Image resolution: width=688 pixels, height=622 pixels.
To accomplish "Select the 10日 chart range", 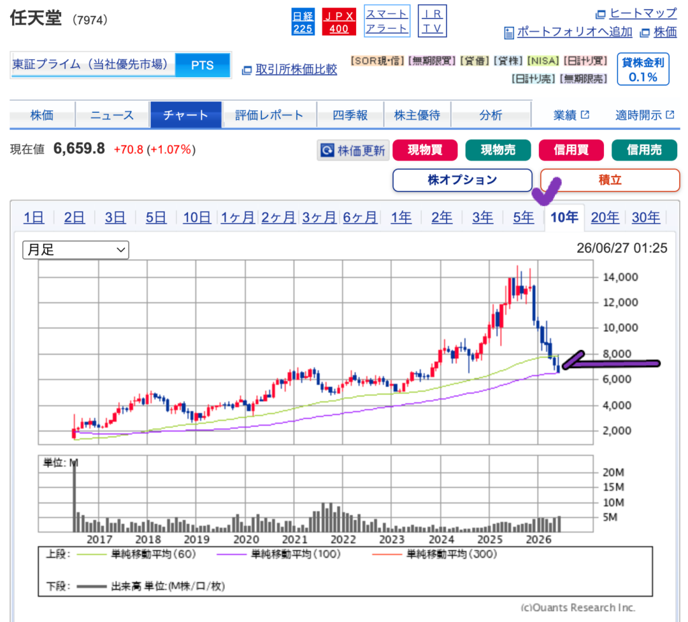I will [197, 217].
